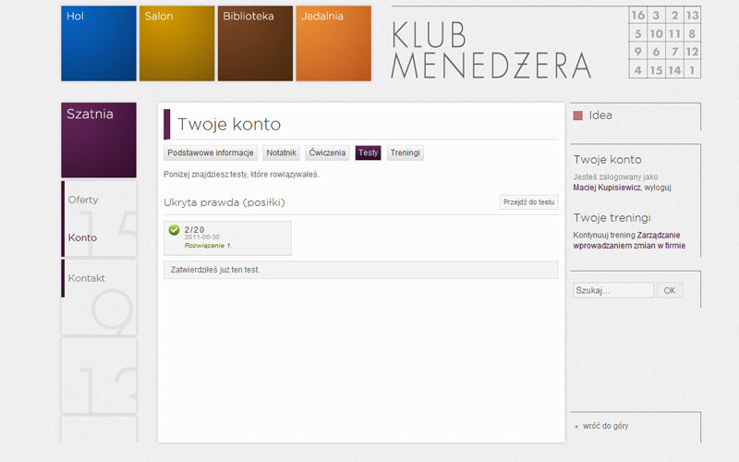739x462 pixels.
Task: Open the orange Jadalnia tile
Action: point(333,43)
